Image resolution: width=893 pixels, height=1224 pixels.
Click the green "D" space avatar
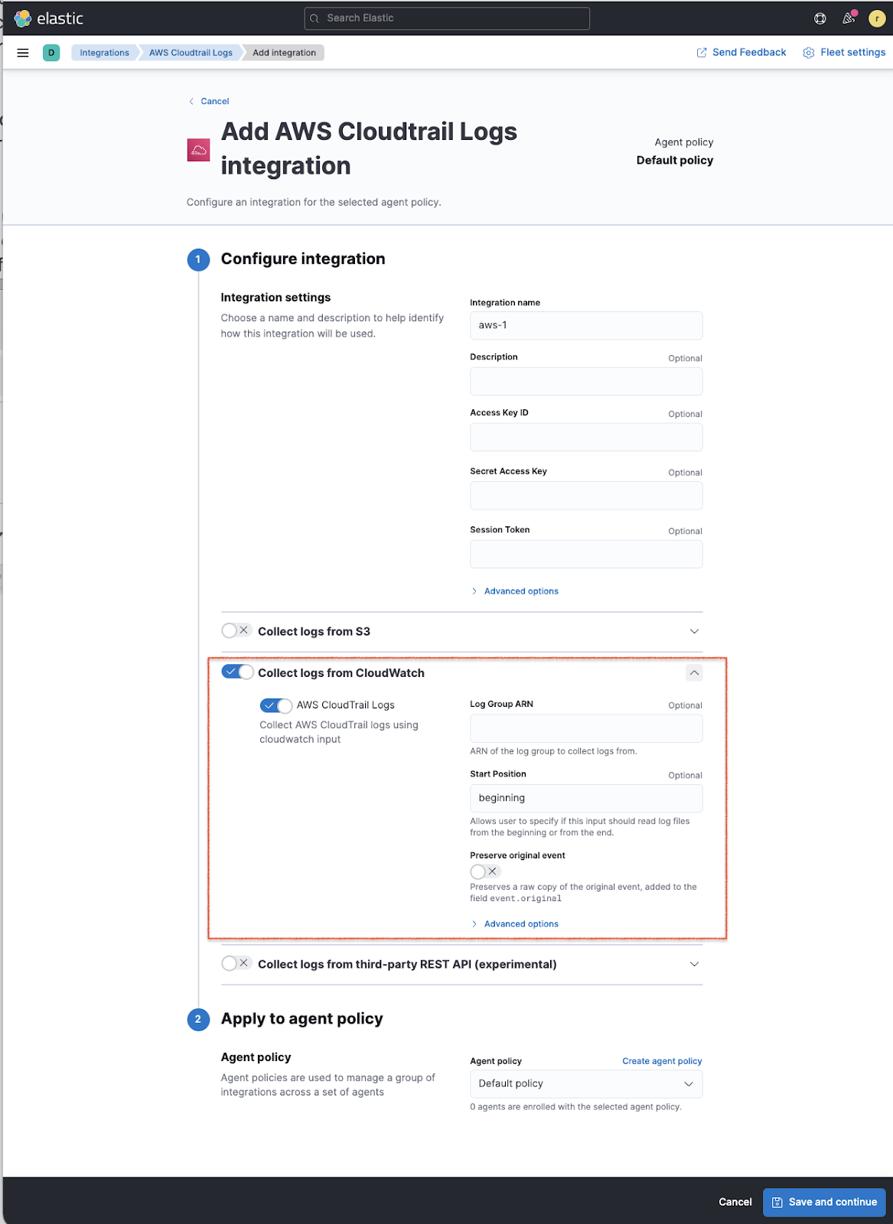point(51,53)
